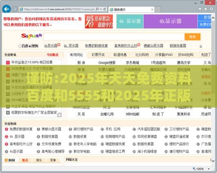This screenshot has width=217, height=173.
Task: Switch to 常用网址 tab
Action: click(76, 55)
